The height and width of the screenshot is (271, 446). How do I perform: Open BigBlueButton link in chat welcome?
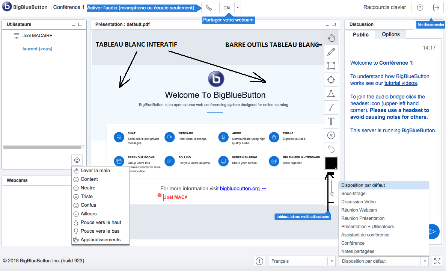click(x=418, y=130)
